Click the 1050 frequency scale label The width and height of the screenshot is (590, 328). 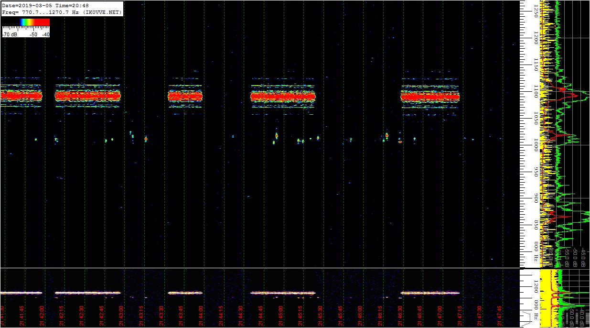tap(536, 119)
